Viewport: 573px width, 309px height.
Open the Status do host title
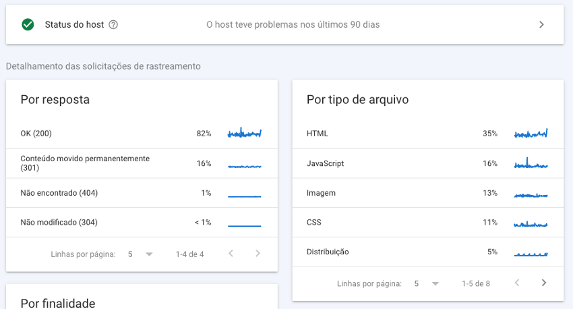point(74,24)
